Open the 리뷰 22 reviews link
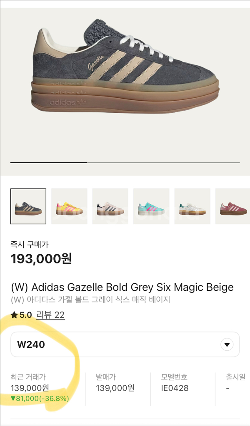This screenshot has height=426, width=250. click(50, 315)
